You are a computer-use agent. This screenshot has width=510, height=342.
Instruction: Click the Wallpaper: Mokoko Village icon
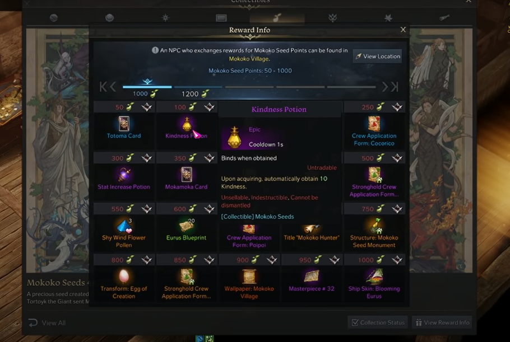click(249, 277)
